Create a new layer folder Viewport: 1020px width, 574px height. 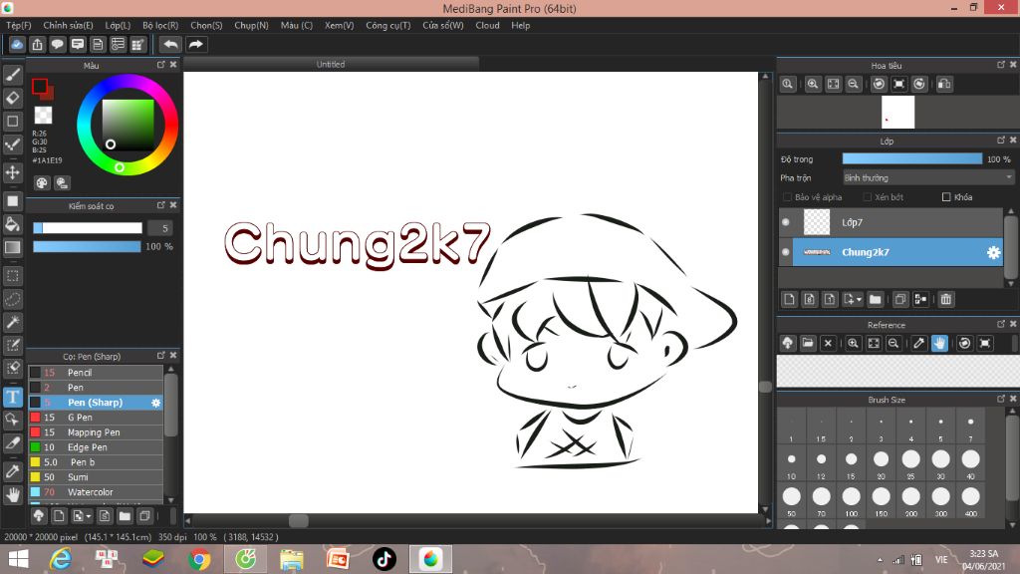tap(875, 299)
